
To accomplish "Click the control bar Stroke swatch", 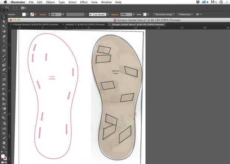I will 32,14.
